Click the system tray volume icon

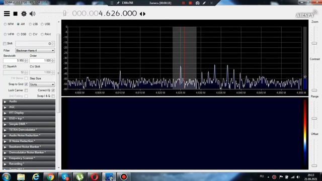click(x=298, y=177)
